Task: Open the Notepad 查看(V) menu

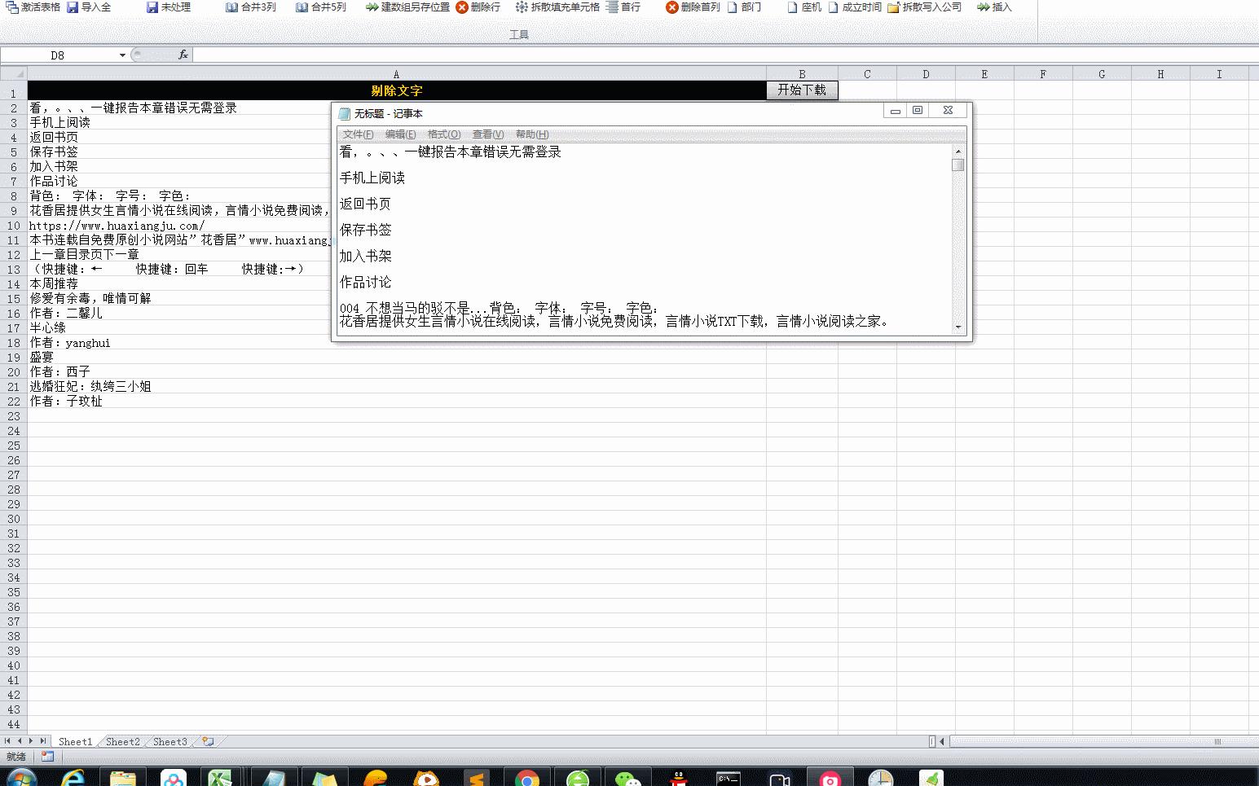Action: coord(488,134)
